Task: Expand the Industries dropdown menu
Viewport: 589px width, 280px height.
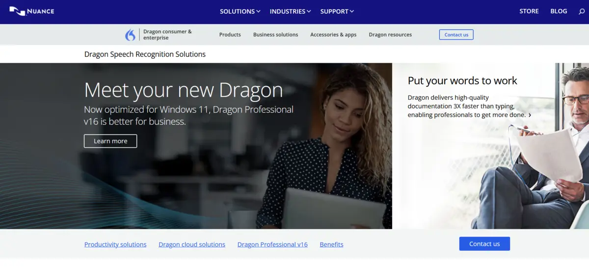Action: [290, 11]
